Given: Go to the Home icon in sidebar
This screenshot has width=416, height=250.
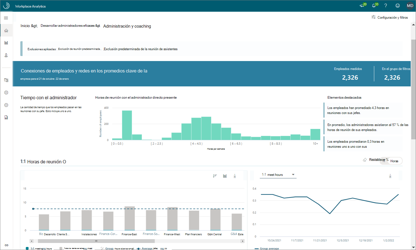Looking at the screenshot, I should pos(6,30).
